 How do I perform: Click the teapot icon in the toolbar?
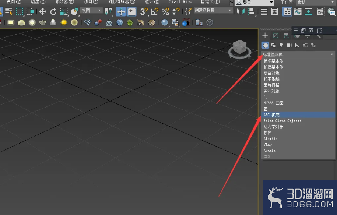43,22
